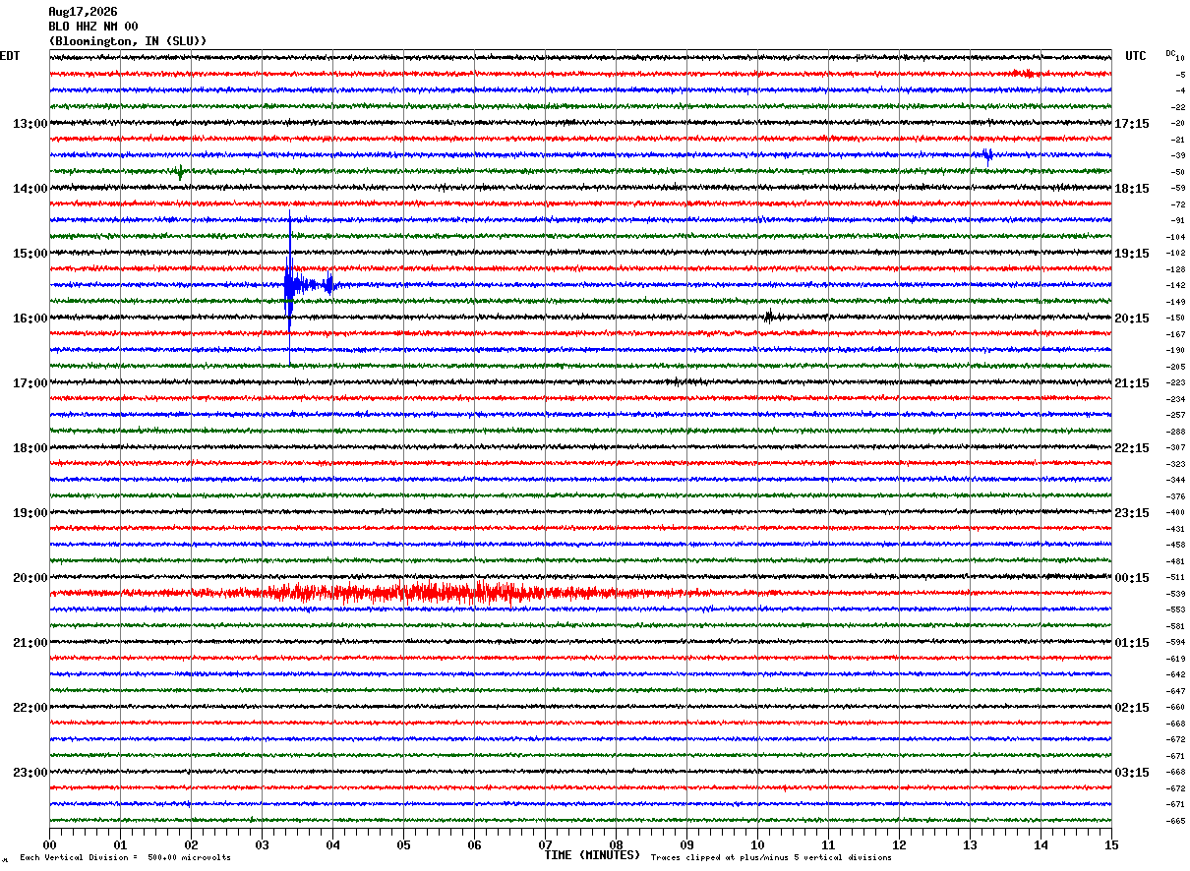1190x871 pixels.
Task: Select the 03:15 UTC time label
Action: 1132,773
